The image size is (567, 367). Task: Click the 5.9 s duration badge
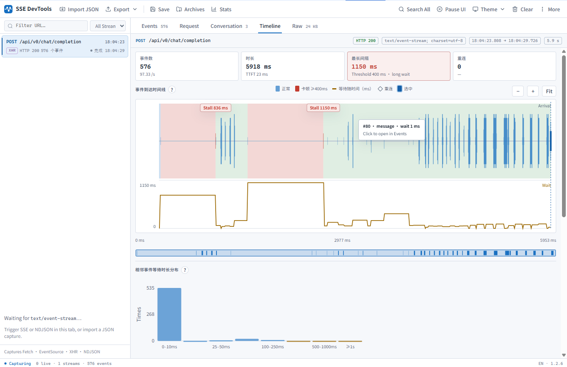click(x=553, y=41)
